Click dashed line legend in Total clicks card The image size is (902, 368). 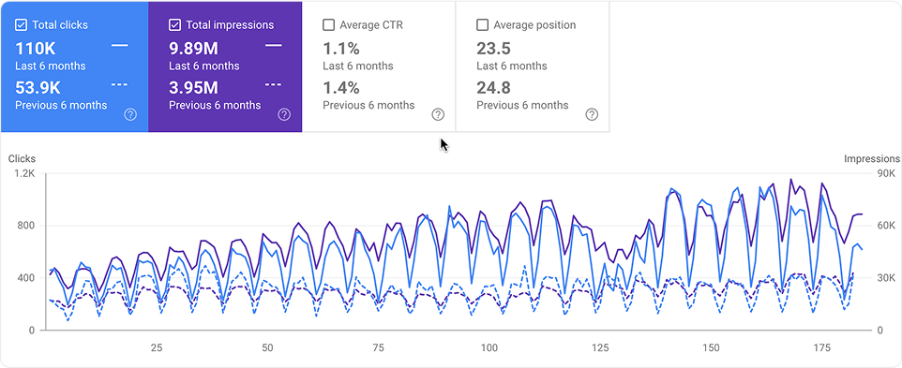click(x=120, y=84)
